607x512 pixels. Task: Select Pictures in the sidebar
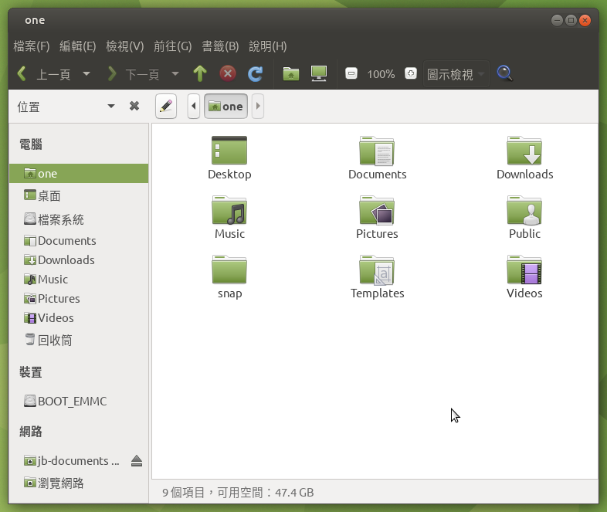click(x=79, y=299)
